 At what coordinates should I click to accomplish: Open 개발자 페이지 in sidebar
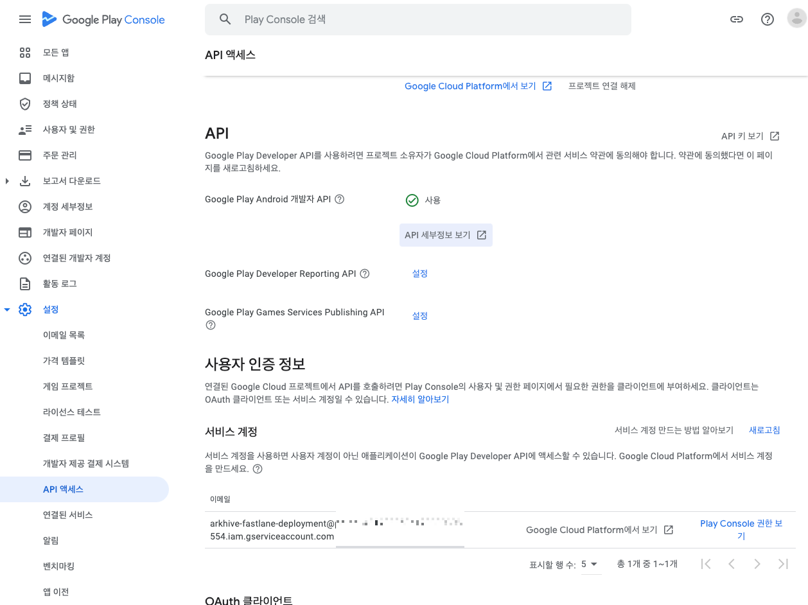coord(68,232)
